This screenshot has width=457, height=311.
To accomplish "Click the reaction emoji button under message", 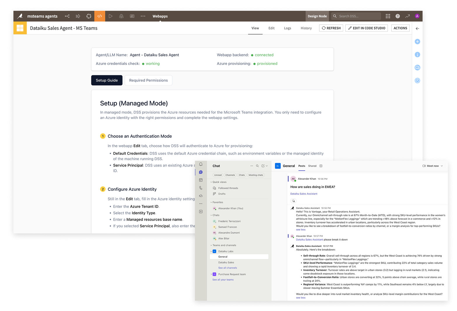I will pyautogui.click(x=294, y=201).
